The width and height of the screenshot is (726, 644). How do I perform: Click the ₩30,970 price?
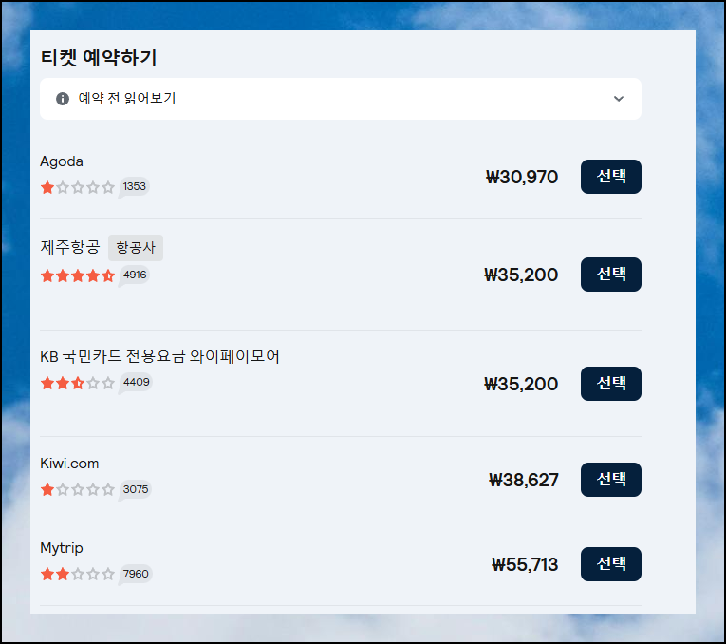(x=522, y=177)
